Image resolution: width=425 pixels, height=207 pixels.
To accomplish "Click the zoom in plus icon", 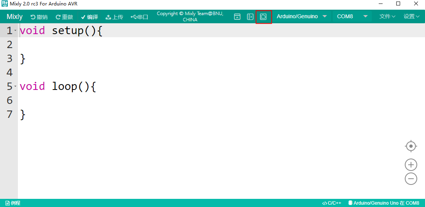I will 411,165.
